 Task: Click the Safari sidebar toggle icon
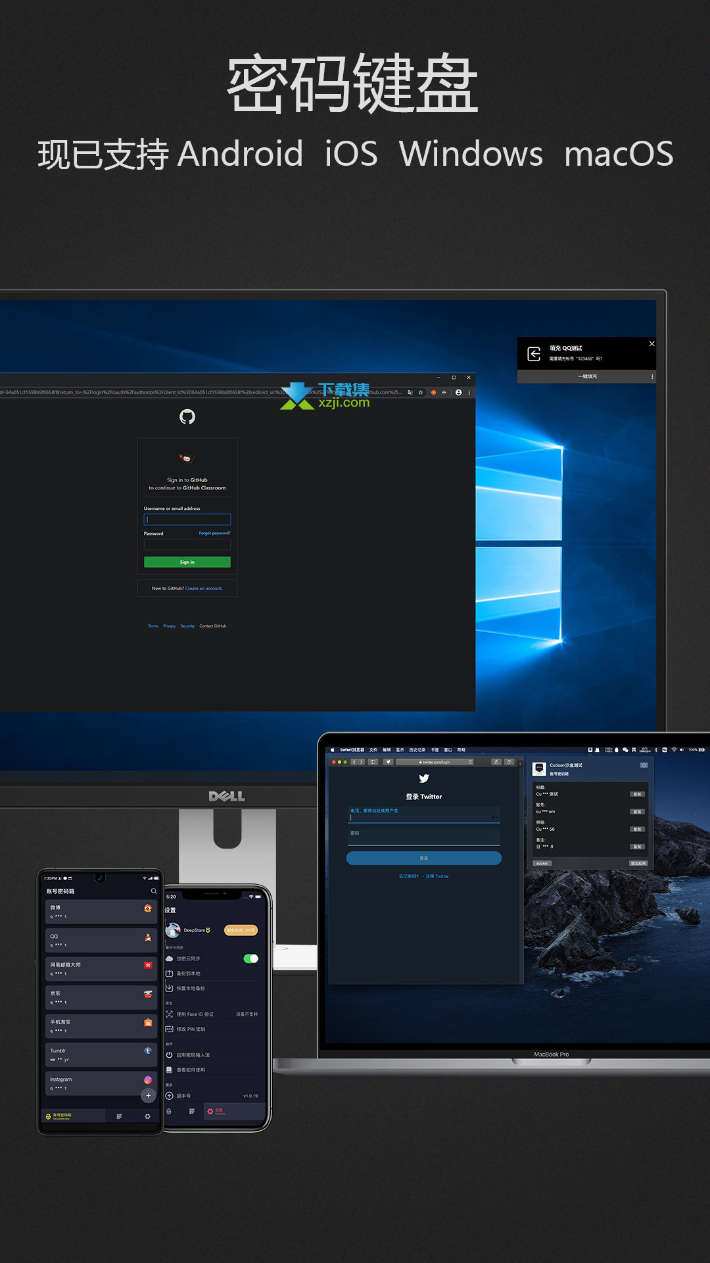click(373, 762)
